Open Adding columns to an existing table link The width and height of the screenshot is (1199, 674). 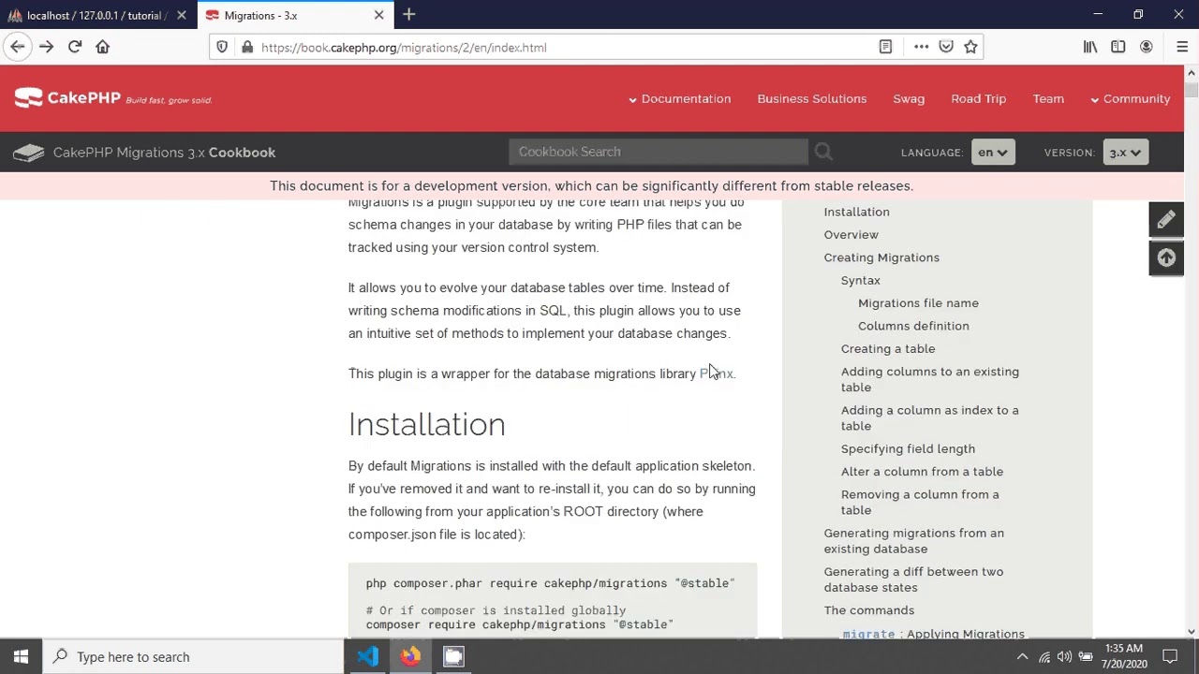click(x=929, y=379)
